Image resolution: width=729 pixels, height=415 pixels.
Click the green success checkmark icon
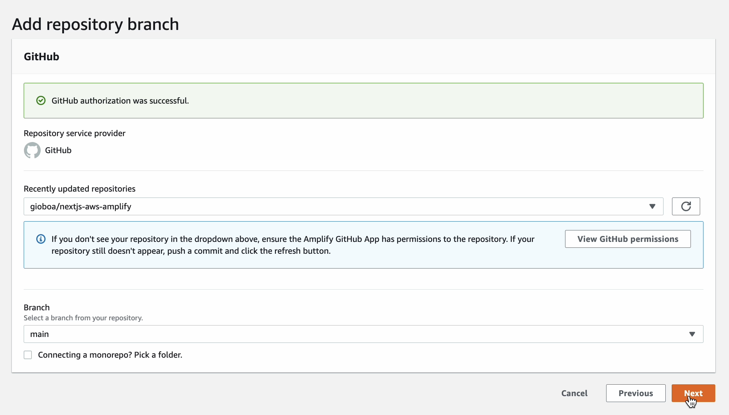(x=41, y=101)
